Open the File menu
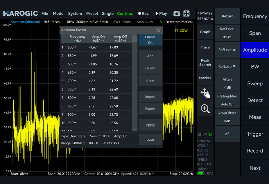 [44, 13]
